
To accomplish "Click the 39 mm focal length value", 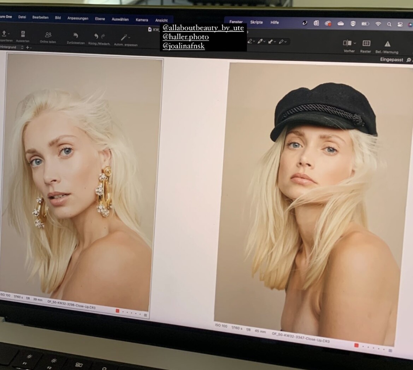I will tap(38, 299).
